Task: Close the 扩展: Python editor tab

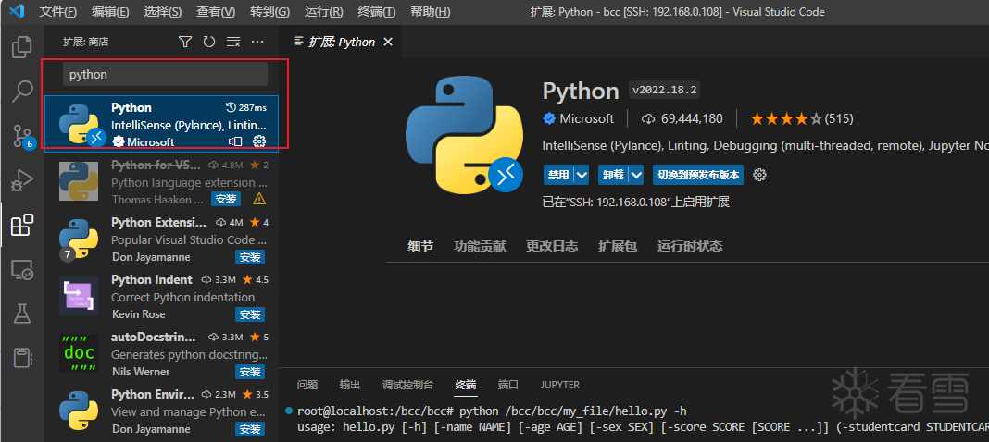Action: [388, 42]
